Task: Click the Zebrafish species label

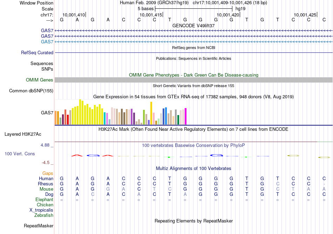Action: 44,215
